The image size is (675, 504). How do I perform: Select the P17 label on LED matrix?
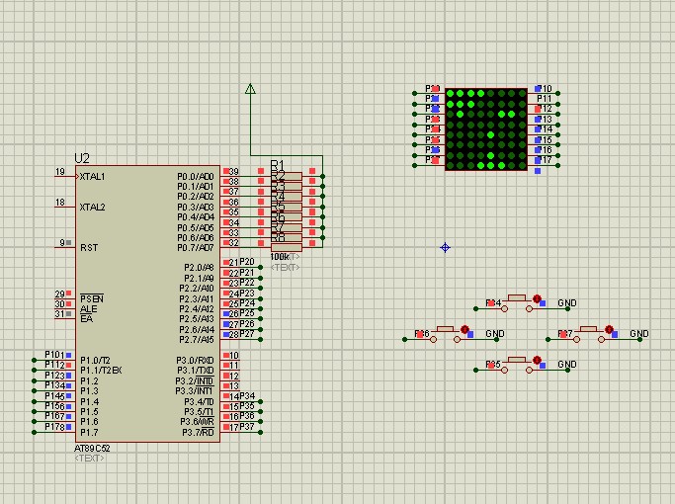(545, 160)
